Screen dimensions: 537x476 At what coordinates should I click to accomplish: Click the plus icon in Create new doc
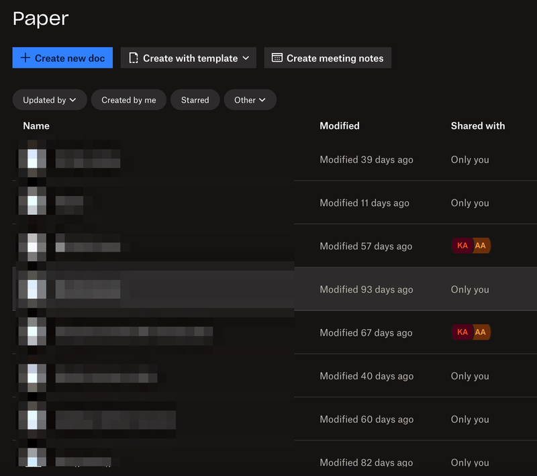26,58
